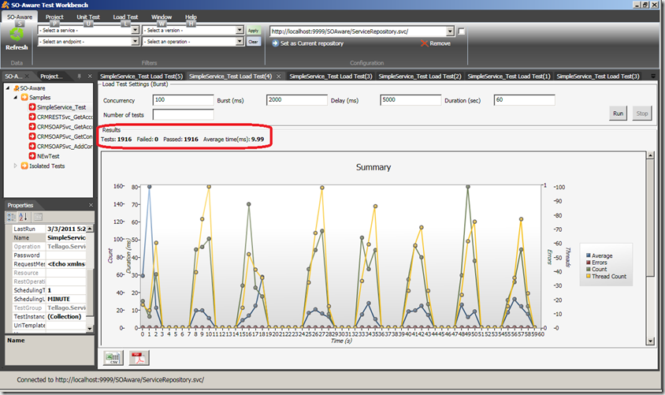
Task: Click the Properties grid scroll down arrow
Action: tap(90, 329)
